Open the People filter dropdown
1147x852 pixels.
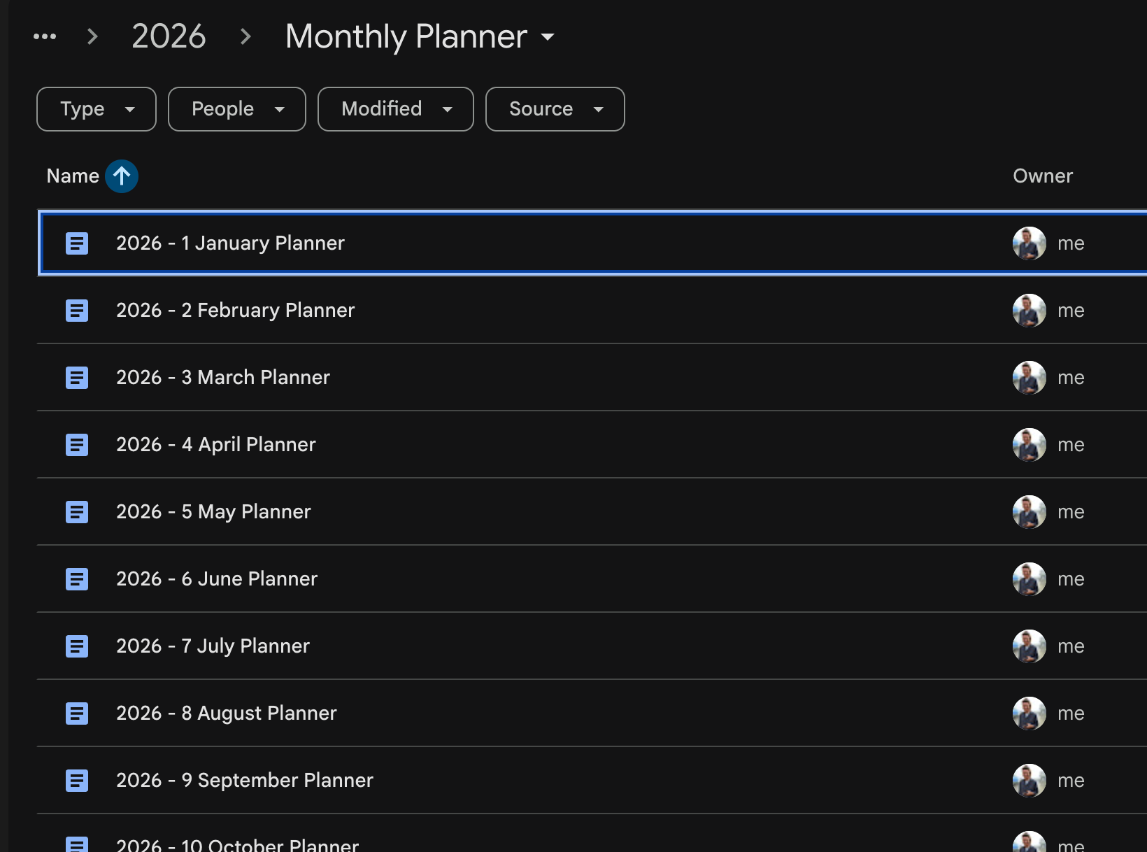[x=237, y=109]
